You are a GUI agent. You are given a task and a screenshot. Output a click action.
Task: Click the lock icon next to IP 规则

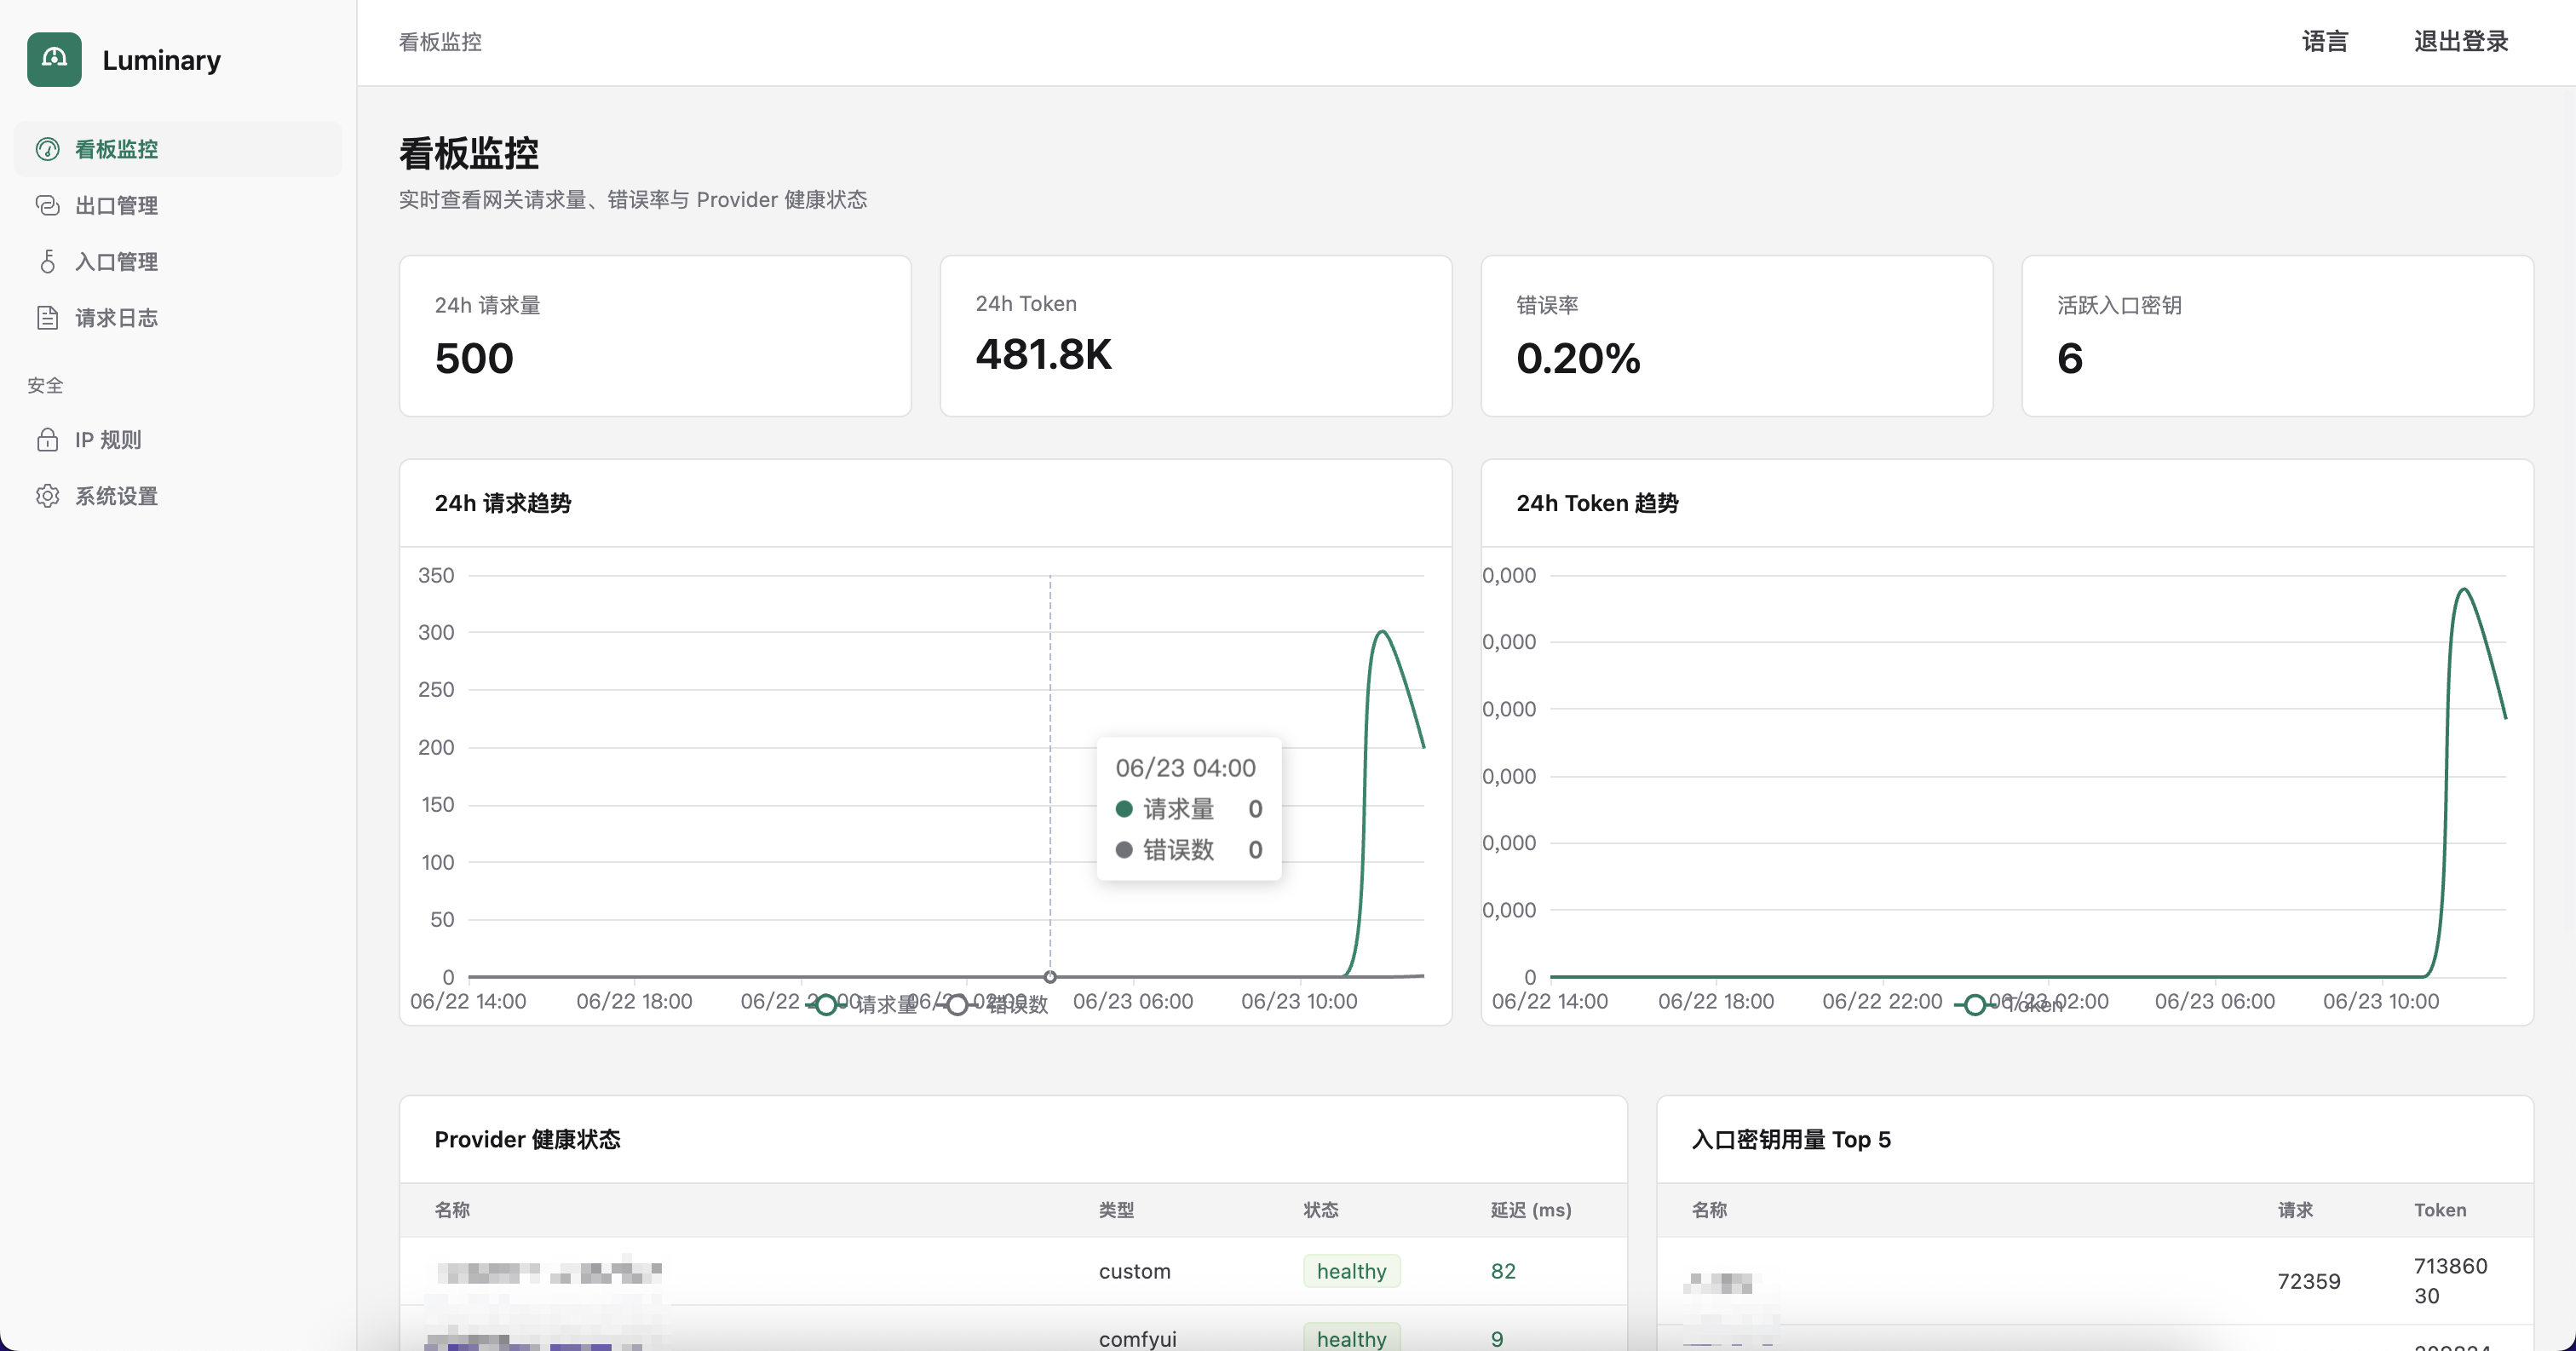click(47, 440)
